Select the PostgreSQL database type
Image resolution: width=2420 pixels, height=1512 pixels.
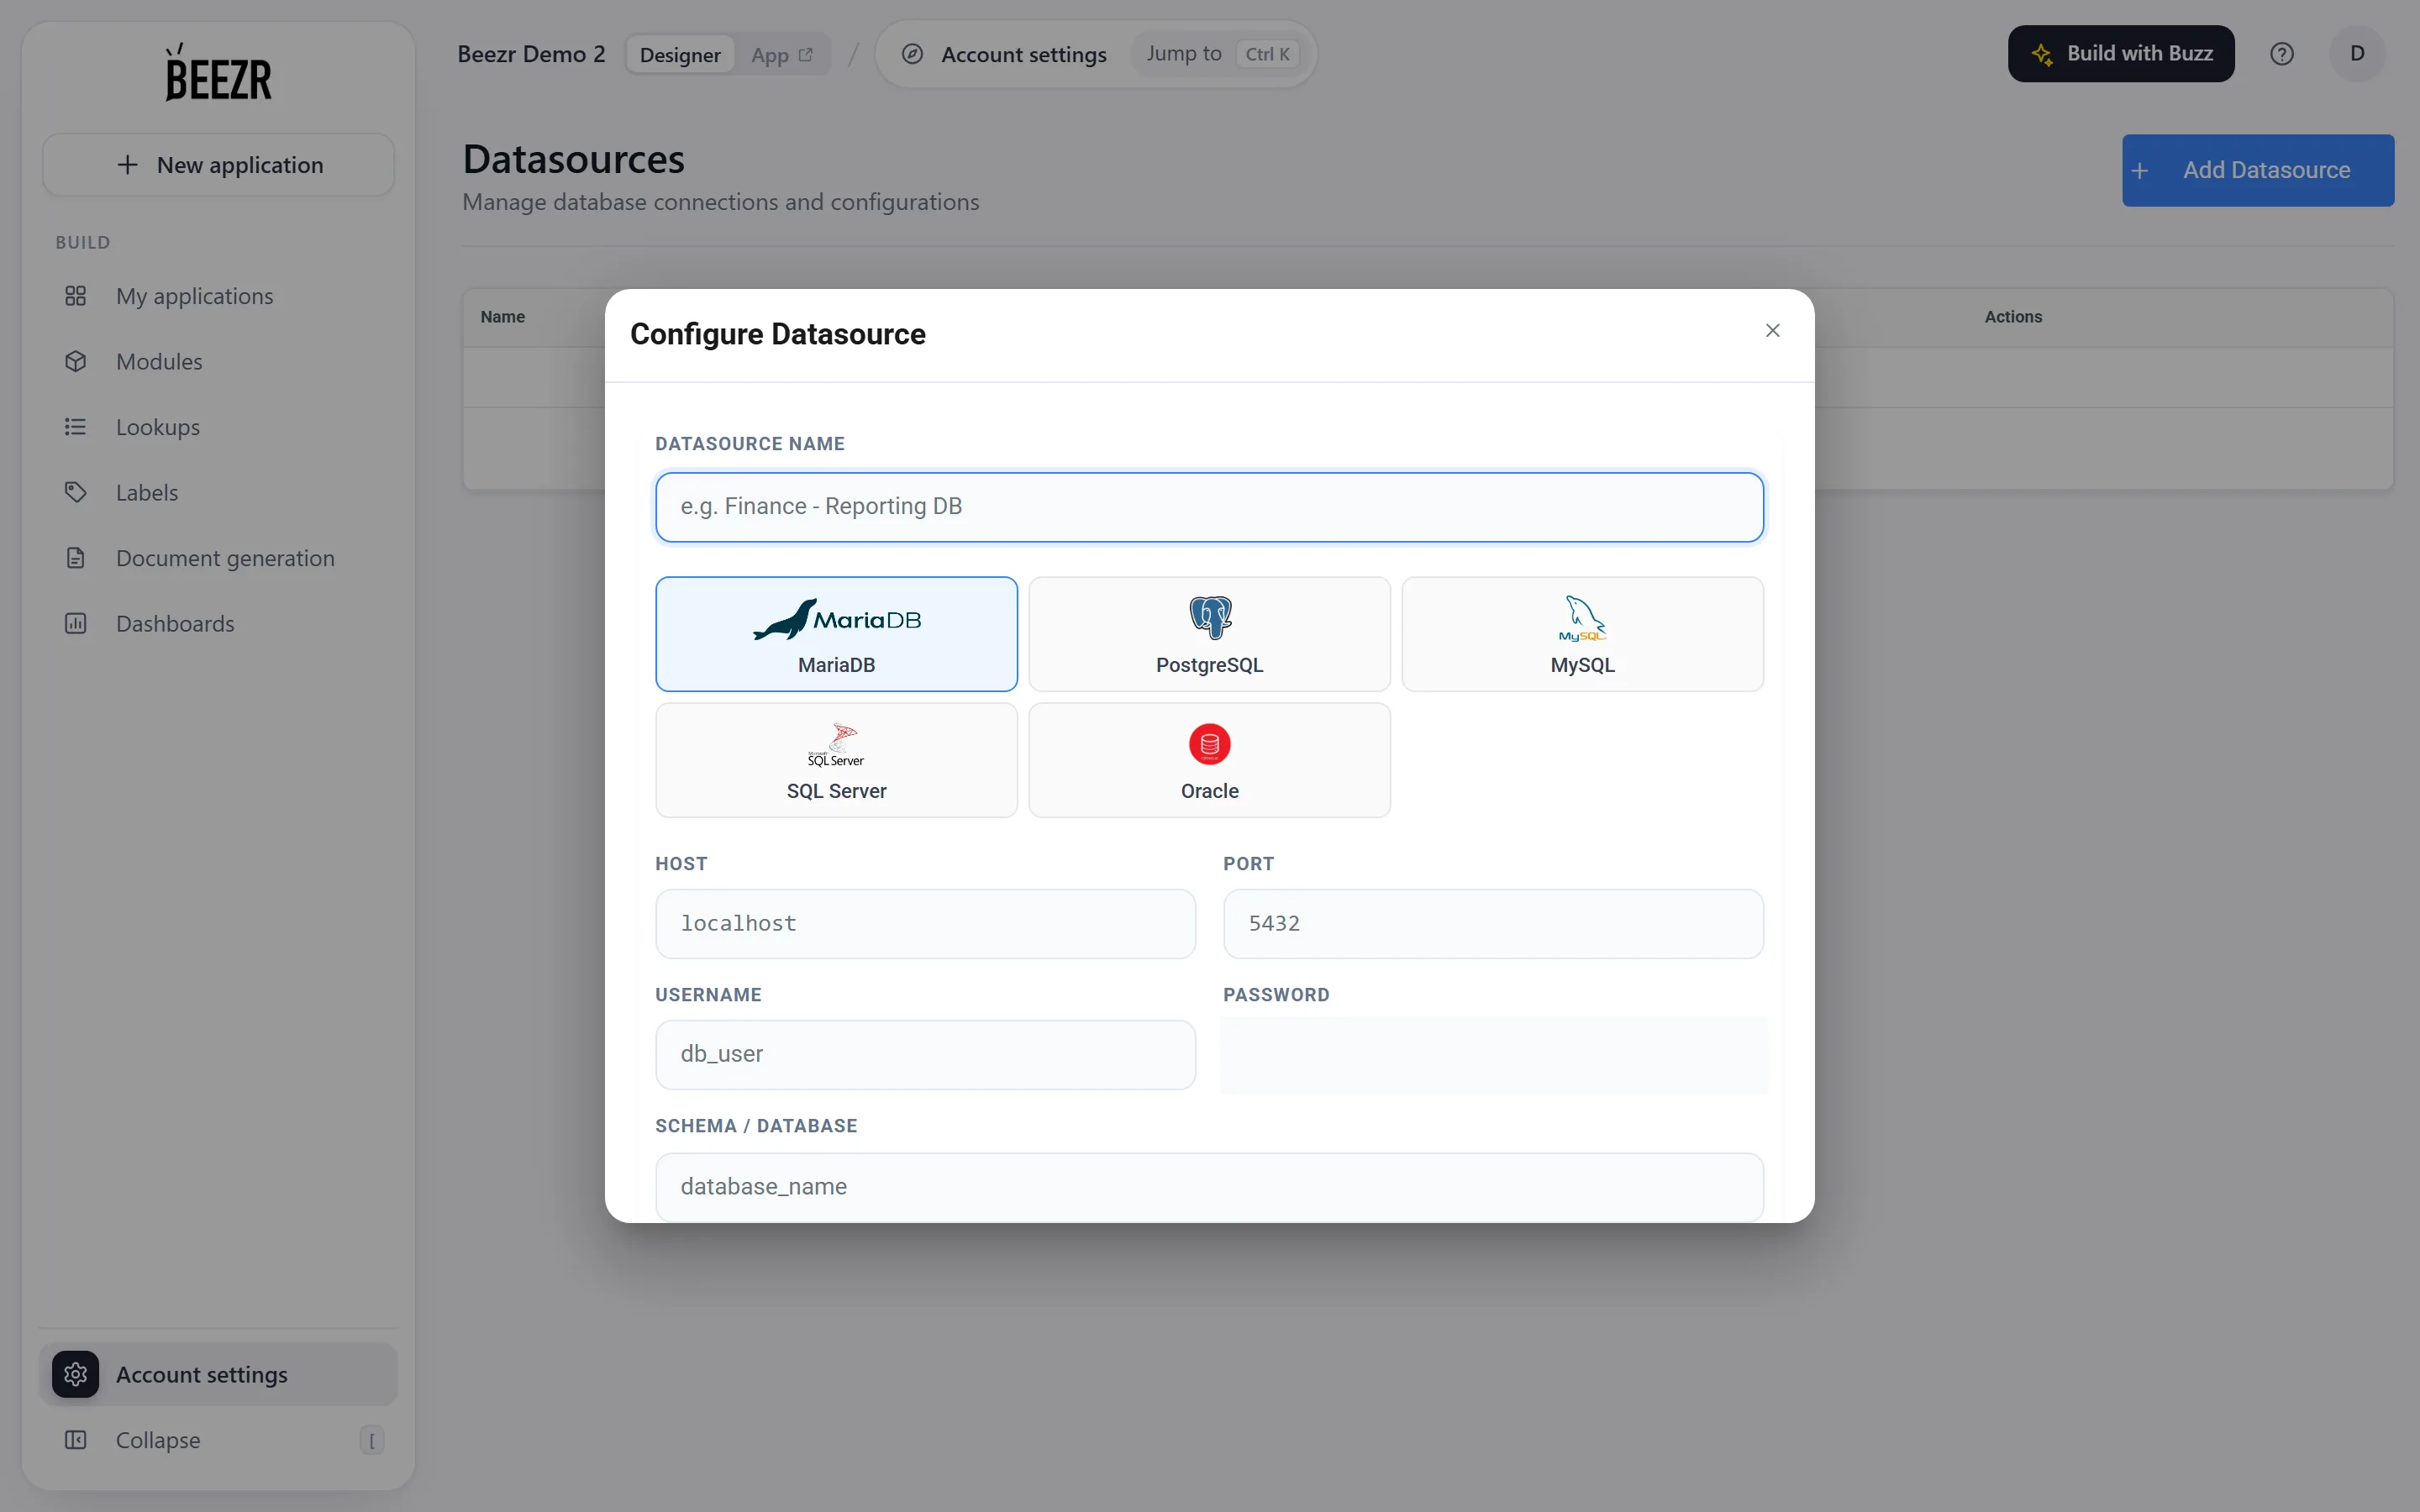pos(1209,634)
